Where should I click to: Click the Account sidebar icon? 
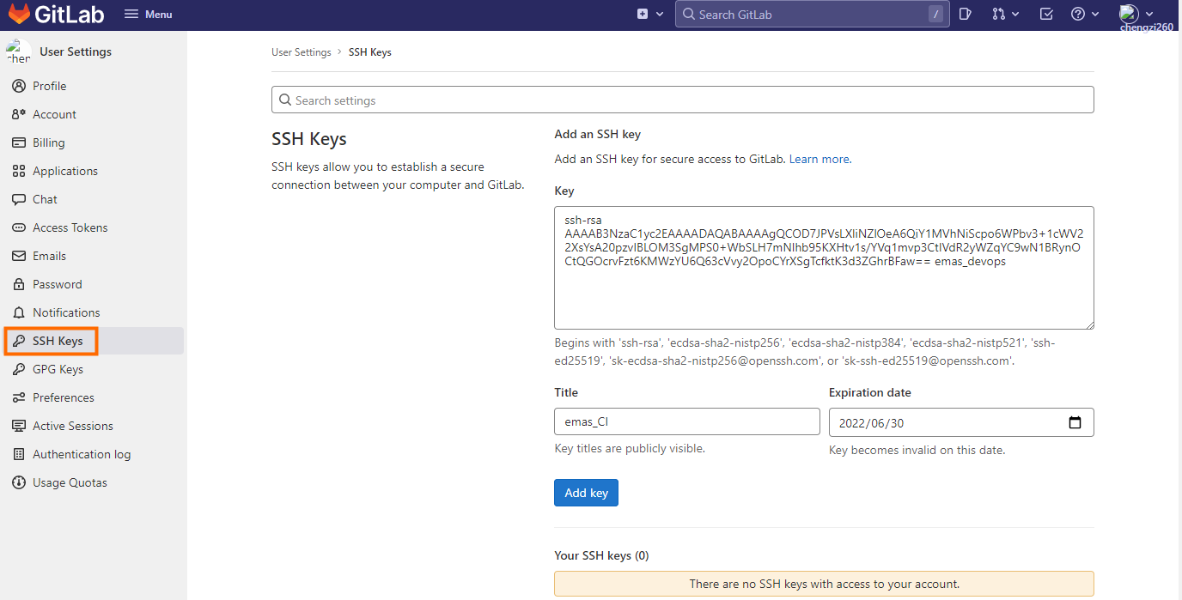pyautogui.click(x=19, y=114)
